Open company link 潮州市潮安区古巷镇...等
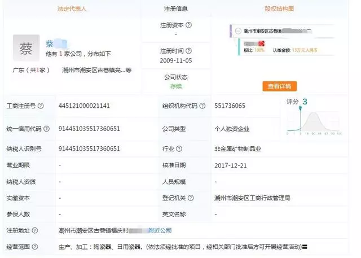Image resolution: width=361 pixels, height=258 pixels. tap(96, 70)
